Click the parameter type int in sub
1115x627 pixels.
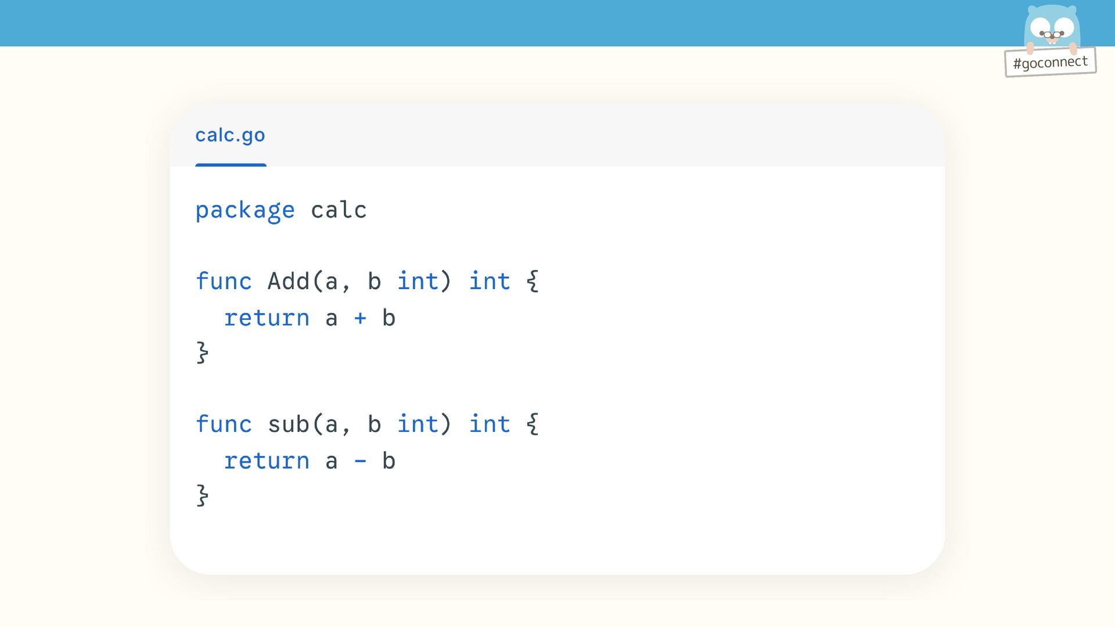tap(418, 424)
